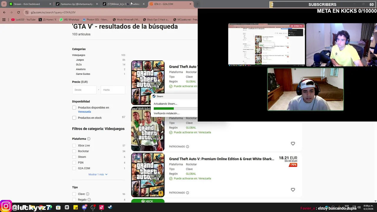Filter by DLCs subcategory

79,64
